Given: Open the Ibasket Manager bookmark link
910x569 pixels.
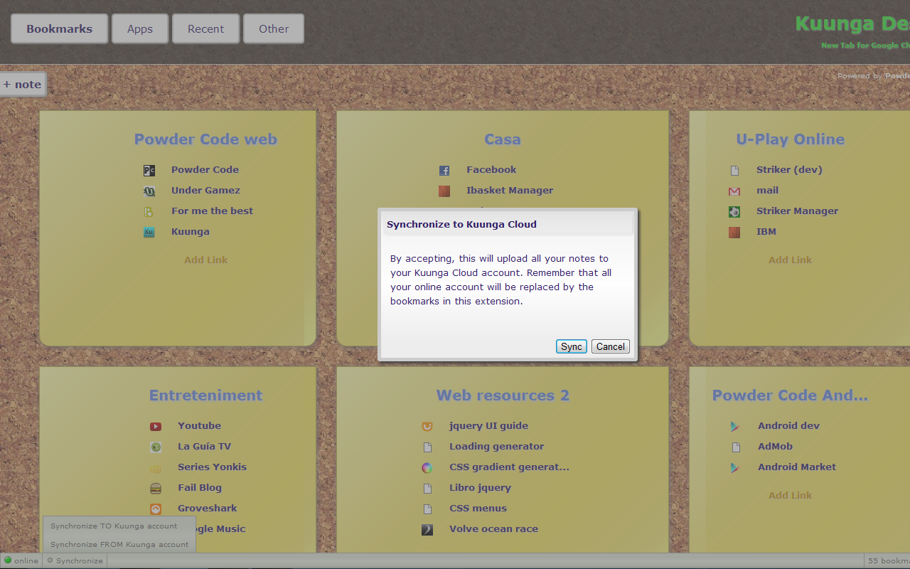Looking at the screenshot, I should pyautogui.click(x=510, y=191).
